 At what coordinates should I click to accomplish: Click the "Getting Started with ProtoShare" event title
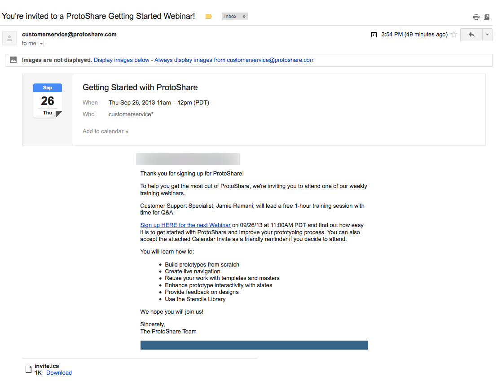tap(140, 88)
